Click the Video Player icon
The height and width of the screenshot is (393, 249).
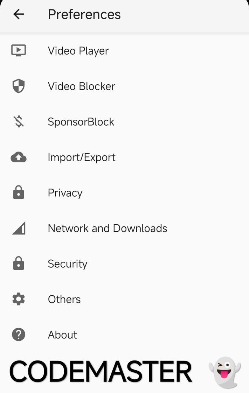click(x=18, y=50)
